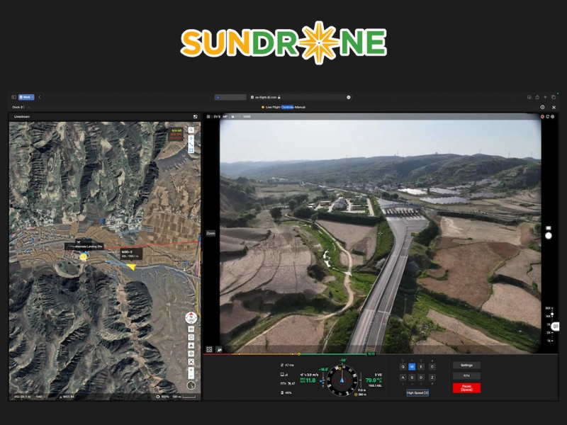Click the battery percentage indicator

(x=286, y=393)
